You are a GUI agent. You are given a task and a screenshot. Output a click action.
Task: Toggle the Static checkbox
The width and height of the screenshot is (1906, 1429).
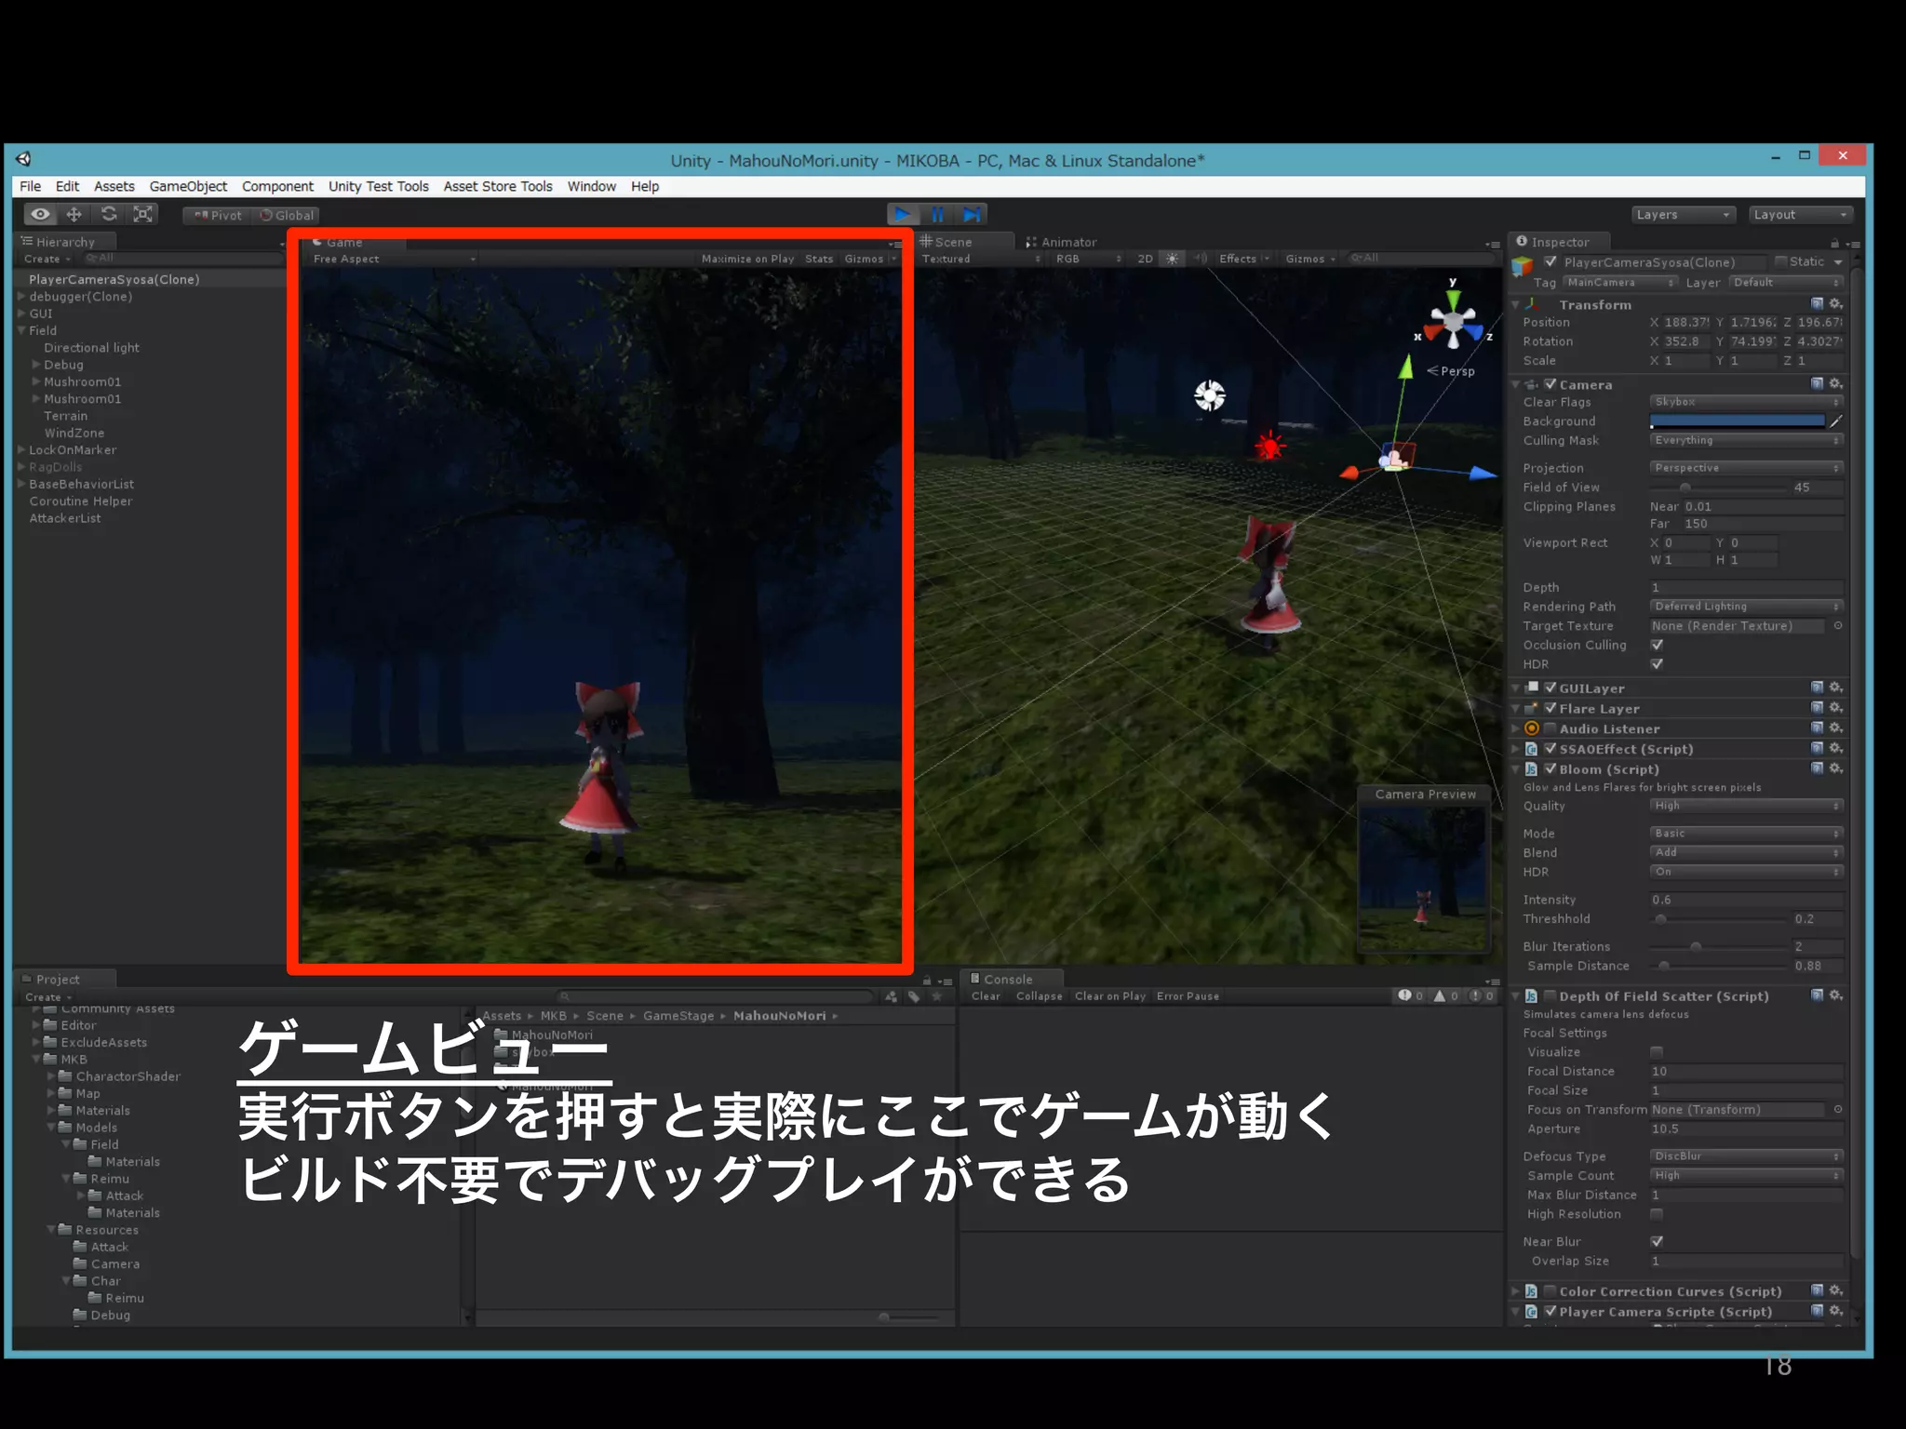coord(1780,261)
